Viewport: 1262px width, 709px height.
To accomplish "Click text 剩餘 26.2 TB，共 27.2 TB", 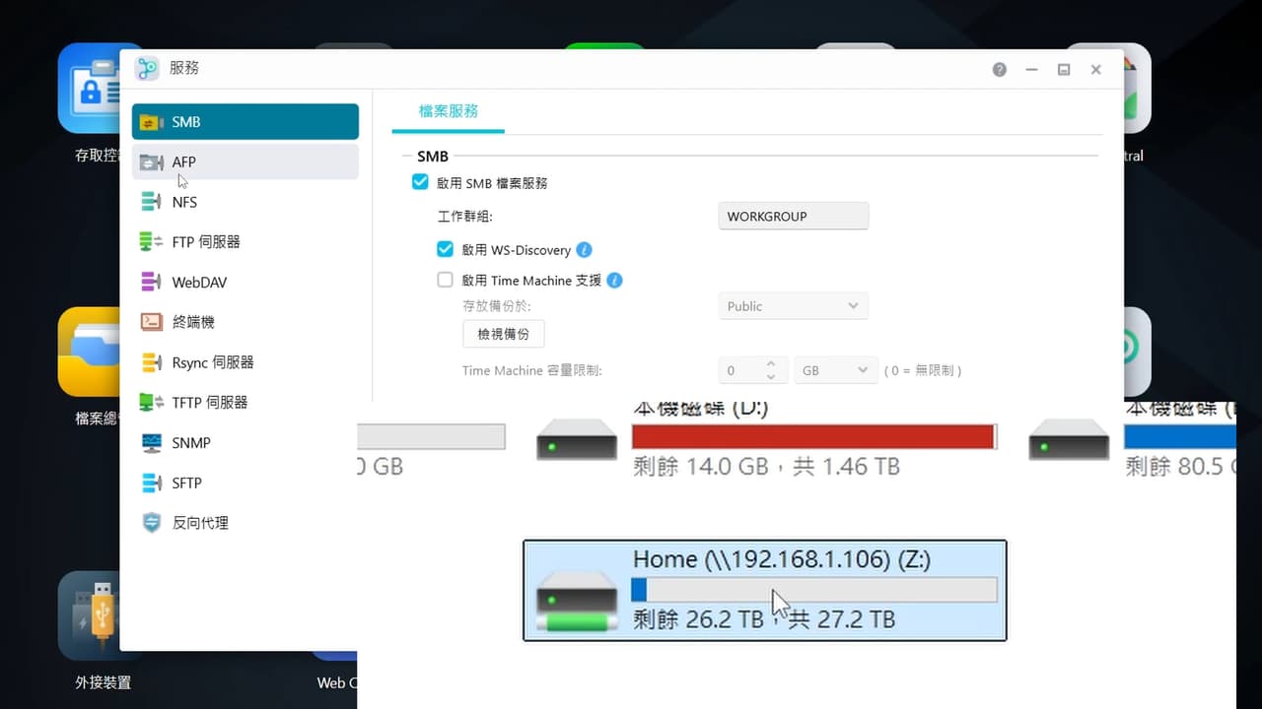I will coord(763,619).
